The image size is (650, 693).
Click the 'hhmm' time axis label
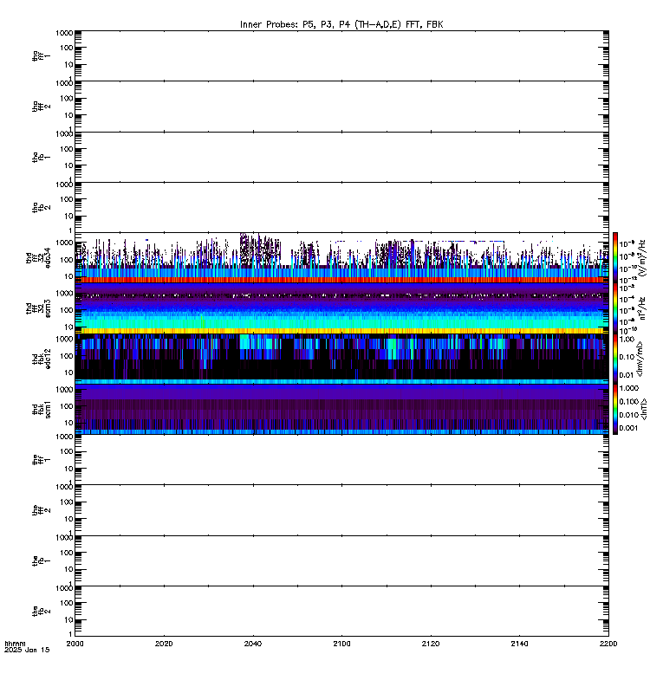pos(15,644)
